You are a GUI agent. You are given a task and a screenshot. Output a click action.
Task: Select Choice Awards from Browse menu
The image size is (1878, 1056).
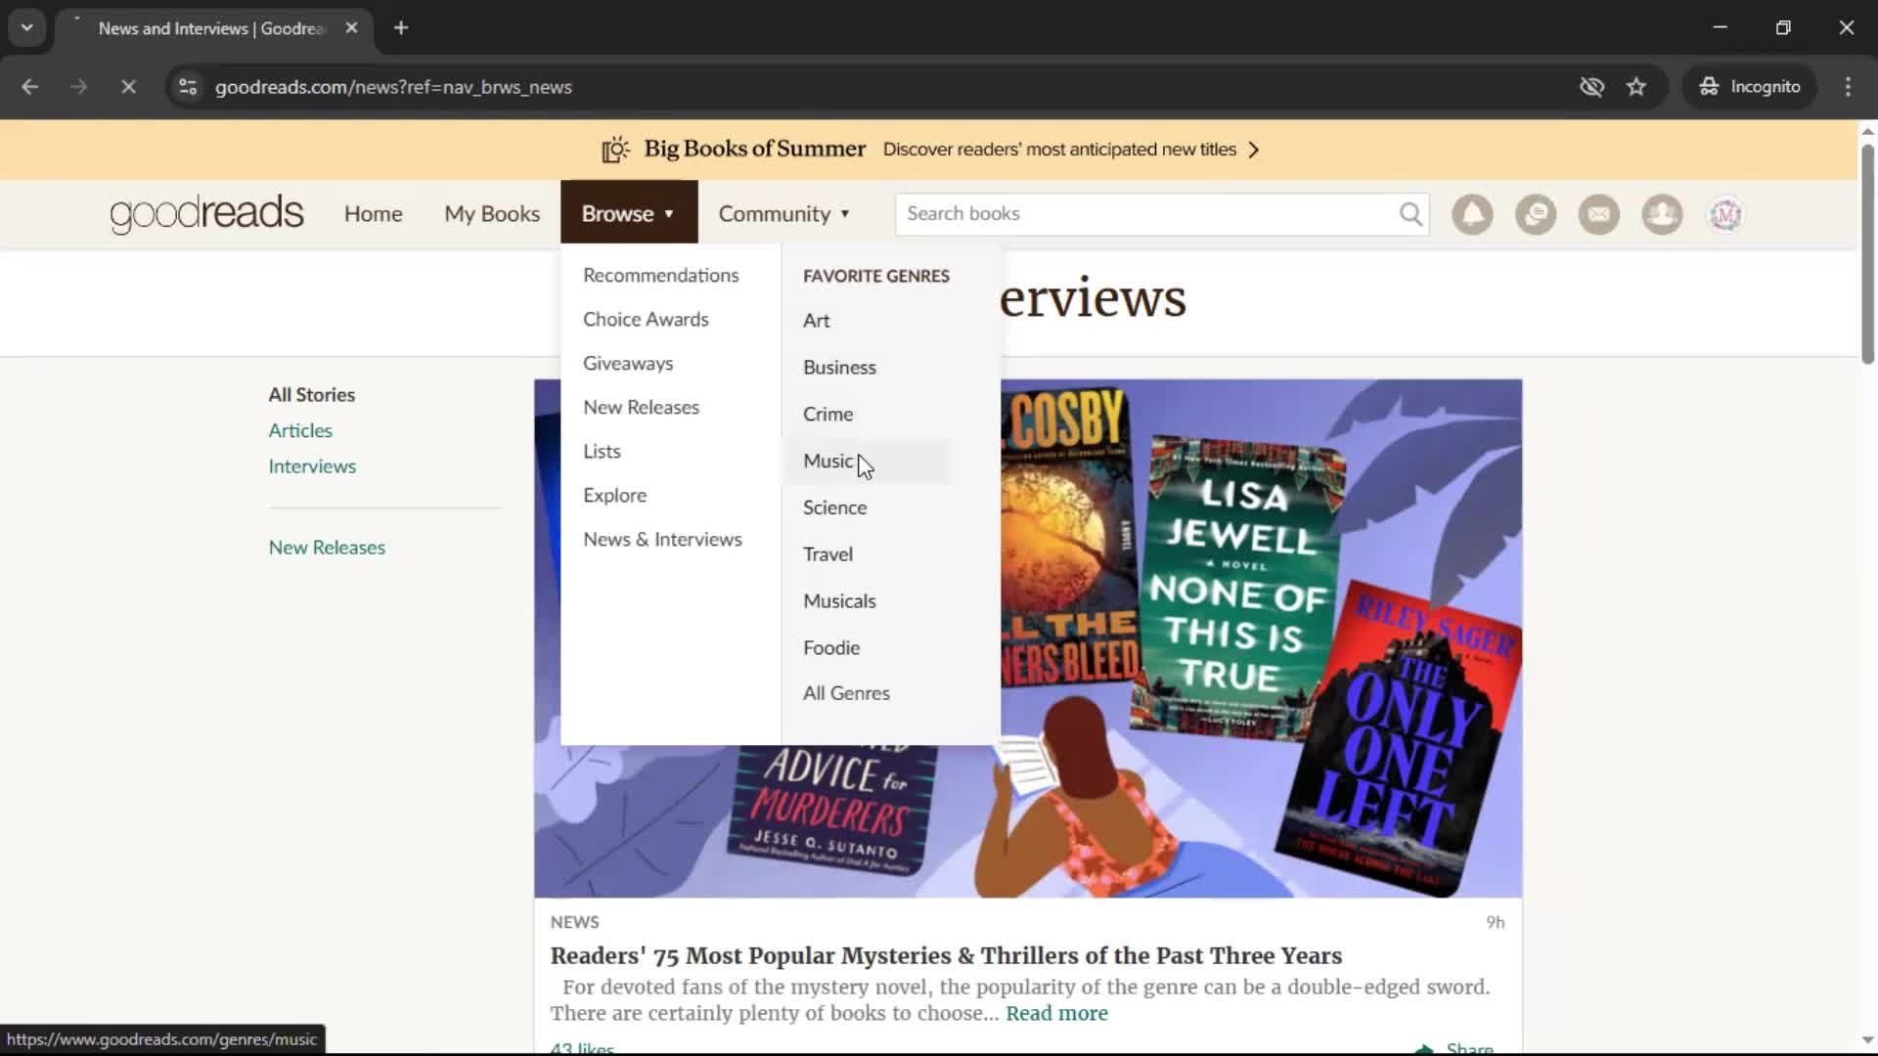point(646,319)
